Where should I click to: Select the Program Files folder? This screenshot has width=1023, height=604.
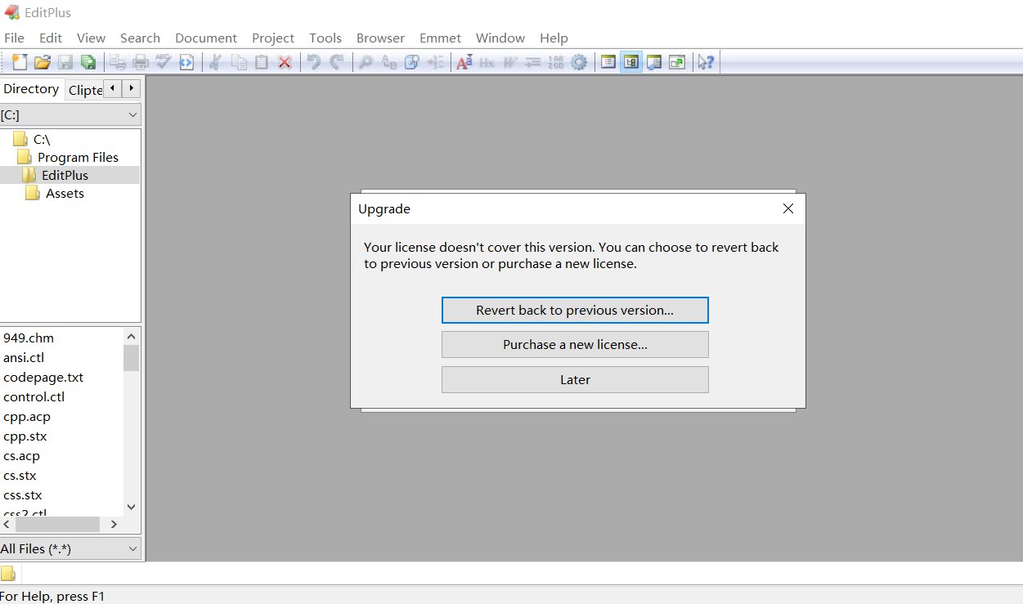point(68,158)
